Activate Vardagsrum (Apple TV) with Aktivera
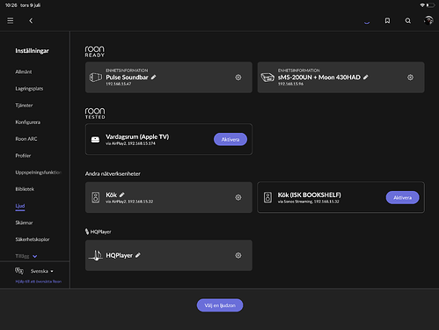The width and height of the screenshot is (439, 330). (230, 139)
